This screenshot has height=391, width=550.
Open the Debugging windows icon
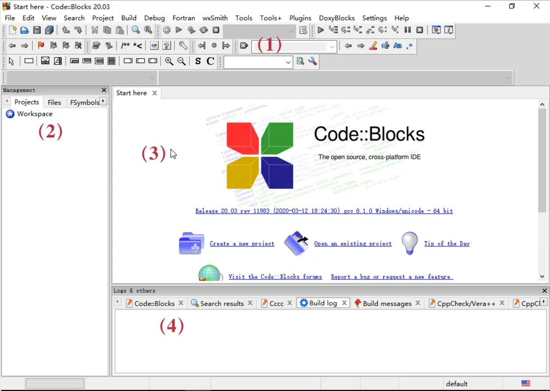[436, 30]
